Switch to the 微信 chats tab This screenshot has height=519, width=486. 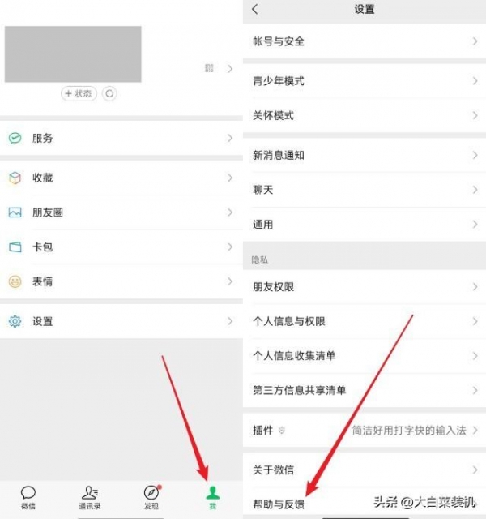pos(28,497)
